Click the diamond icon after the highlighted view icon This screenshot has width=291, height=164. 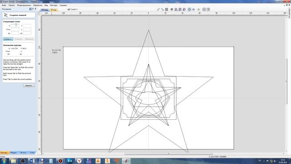194,9
